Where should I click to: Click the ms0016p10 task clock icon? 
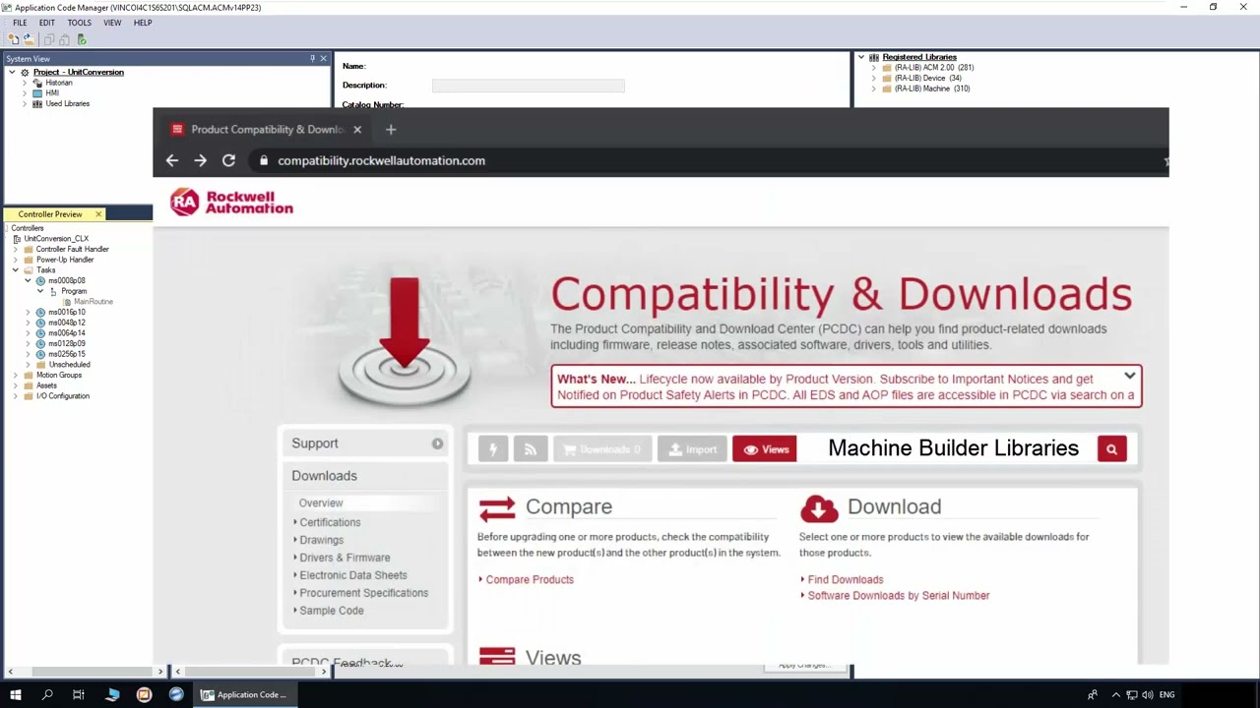40,313
